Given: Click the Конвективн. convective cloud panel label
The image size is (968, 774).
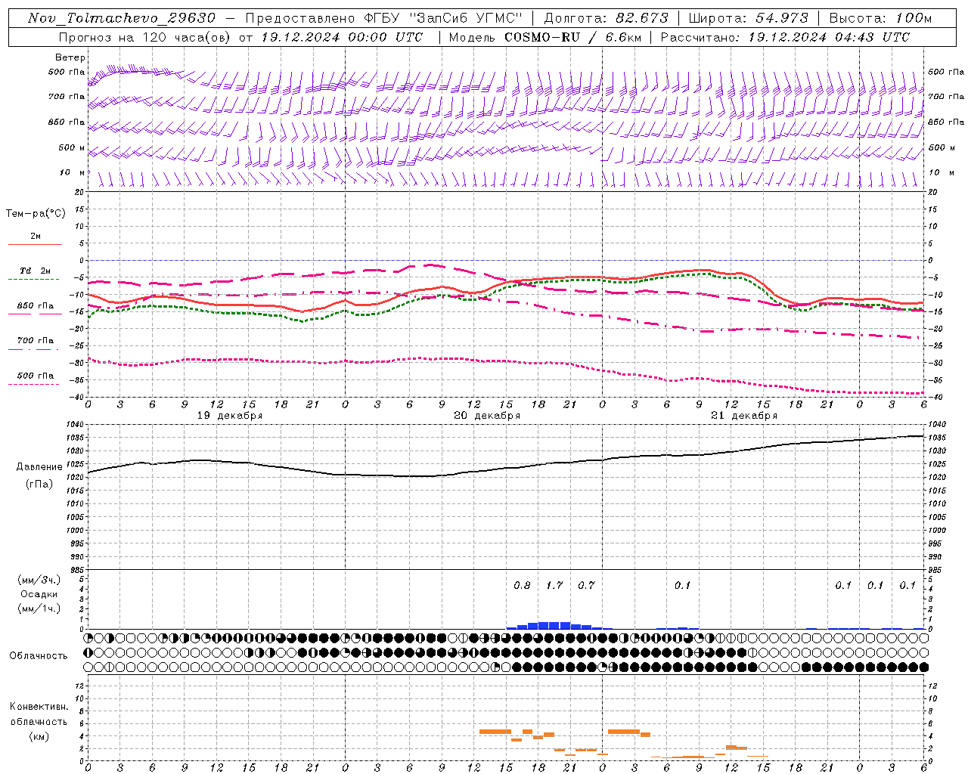Looking at the screenshot, I should 39,707.
